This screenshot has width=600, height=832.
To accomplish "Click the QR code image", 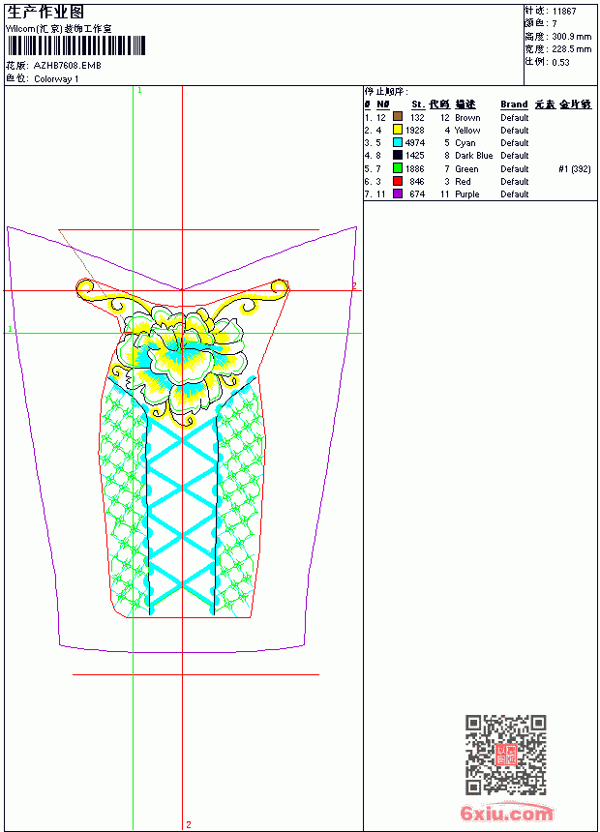I will [x=505, y=754].
